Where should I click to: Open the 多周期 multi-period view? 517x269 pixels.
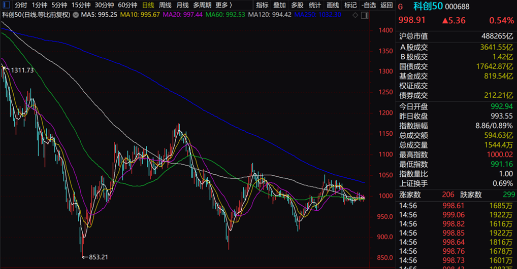click(x=202, y=5)
